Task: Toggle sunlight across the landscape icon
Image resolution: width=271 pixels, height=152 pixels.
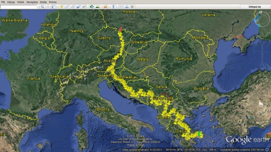Action: point(98,7)
